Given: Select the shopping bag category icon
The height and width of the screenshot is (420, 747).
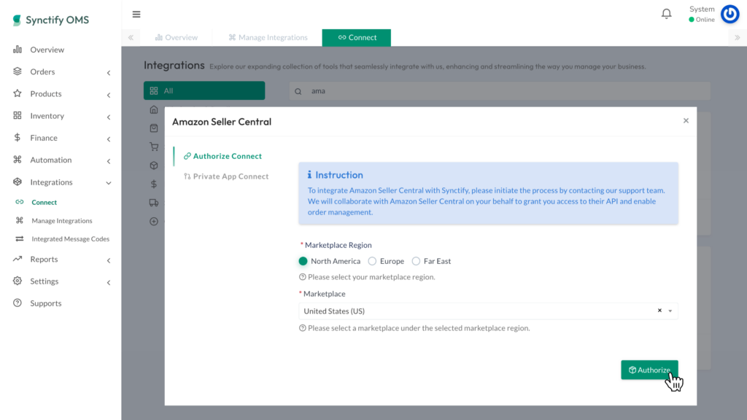Looking at the screenshot, I should pyautogui.click(x=154, y=128).
